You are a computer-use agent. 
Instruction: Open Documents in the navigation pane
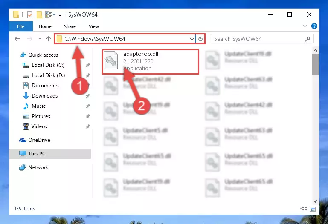(x=45, y=86)
